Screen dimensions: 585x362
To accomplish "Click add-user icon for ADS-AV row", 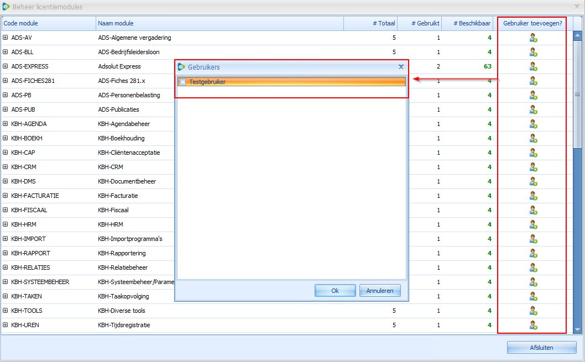I will (533, 38).
